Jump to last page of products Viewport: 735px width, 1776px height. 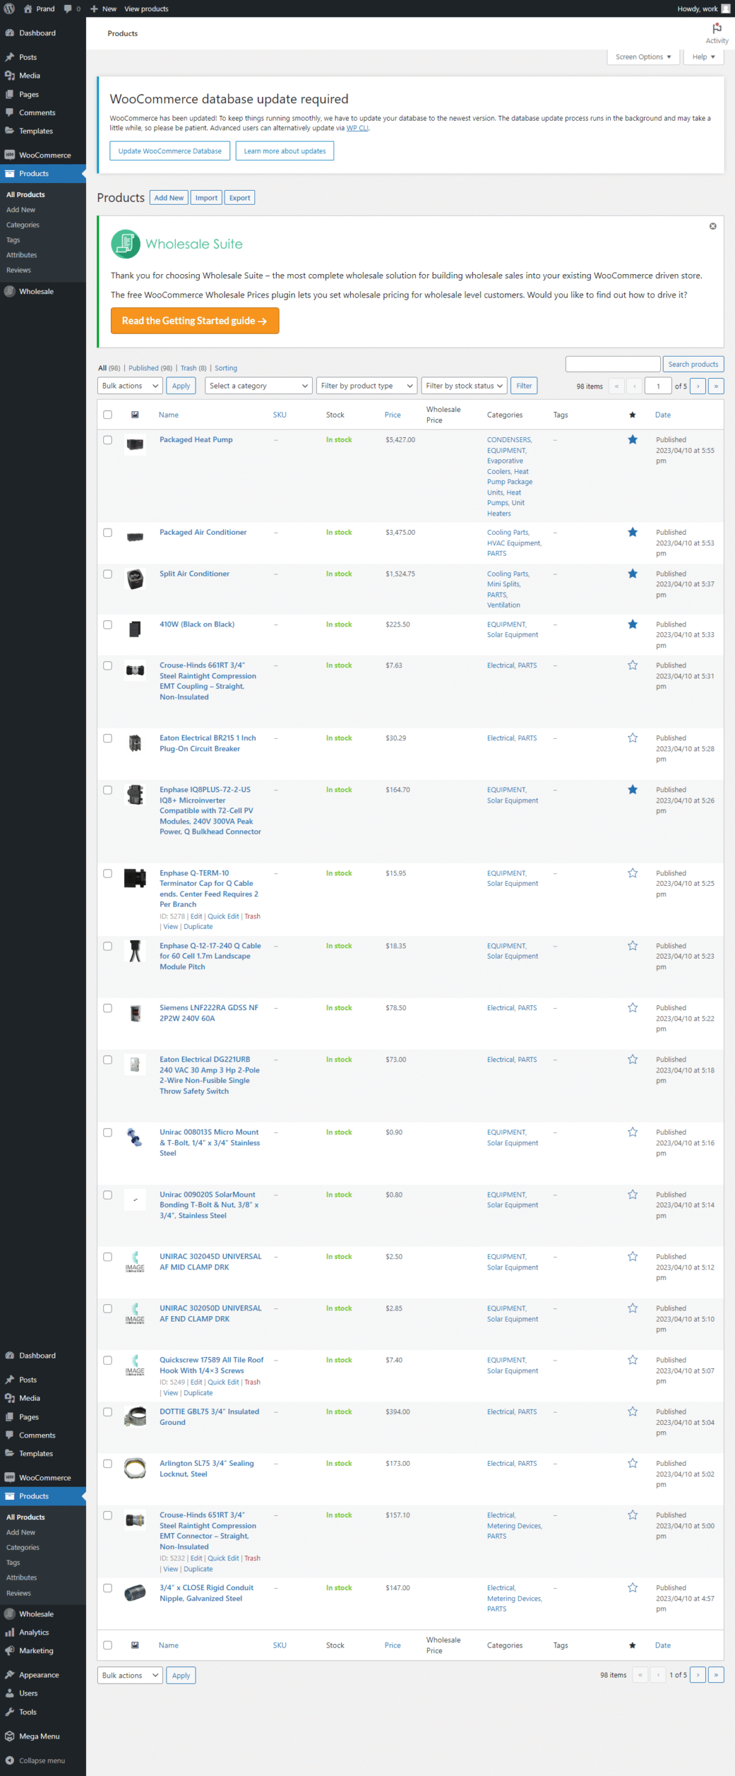pyautogui.click(x=716, y=386)
